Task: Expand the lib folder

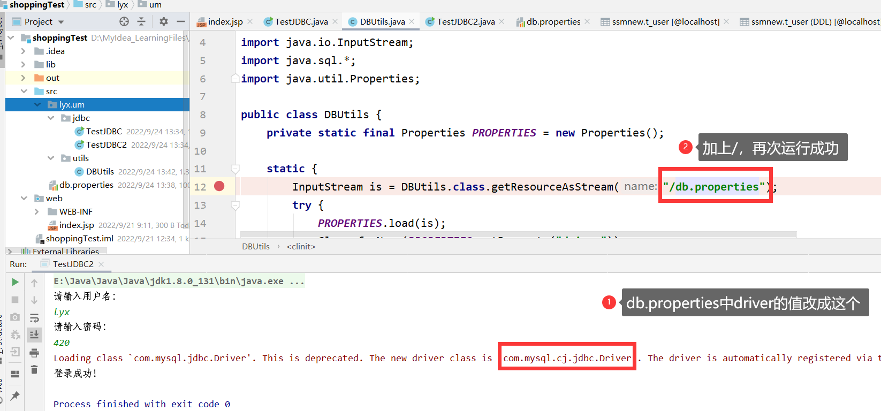Action: pyautogui.click(x=23, y=64)
